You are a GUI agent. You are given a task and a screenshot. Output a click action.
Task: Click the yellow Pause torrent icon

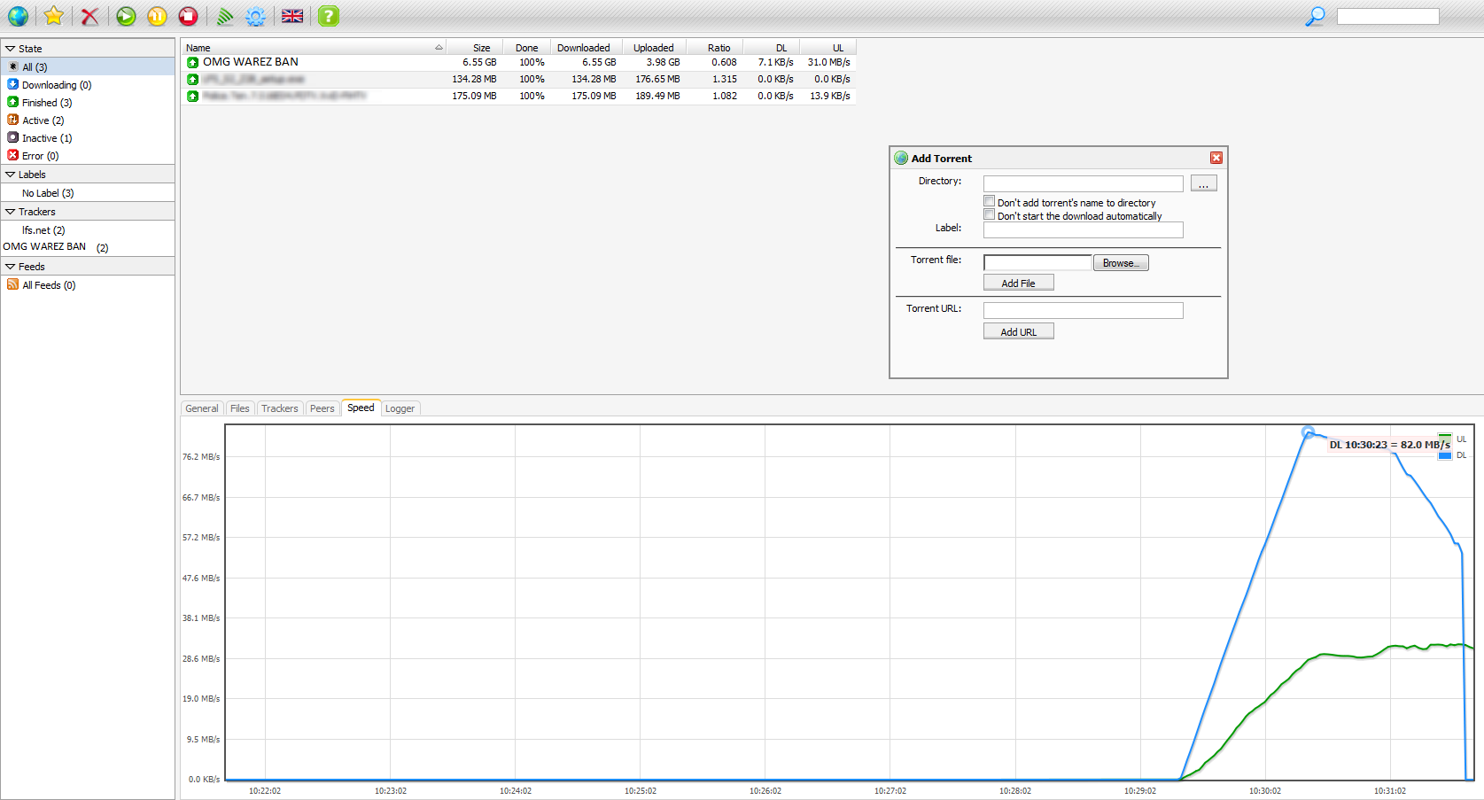(x=157, y=16)
